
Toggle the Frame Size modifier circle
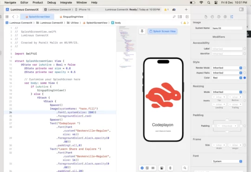pyautogui.click(x=244, y=145)
